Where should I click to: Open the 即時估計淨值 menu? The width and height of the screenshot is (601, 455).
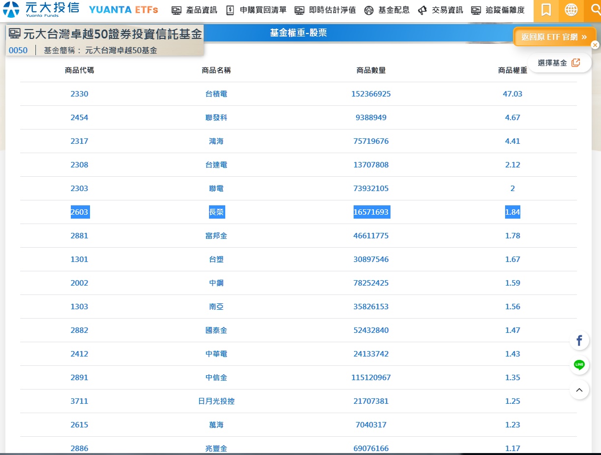pos(325,10)
